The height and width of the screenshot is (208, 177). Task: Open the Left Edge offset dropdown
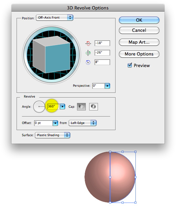tap(82, 123)
